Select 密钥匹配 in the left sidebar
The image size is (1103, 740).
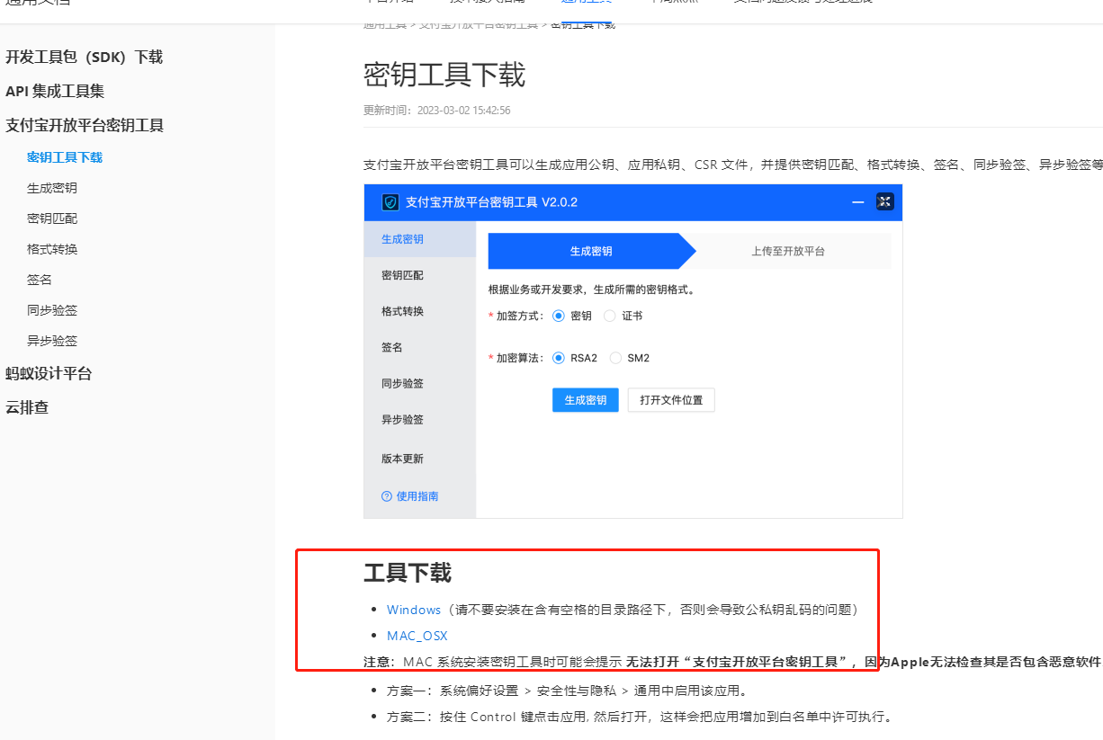coord(53,218)
